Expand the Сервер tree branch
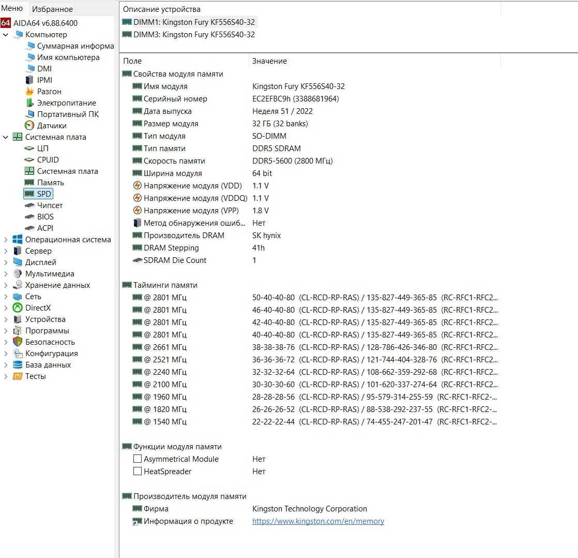Image resolution: width=578 pixels, height=558 pixels. coord(6,251)
